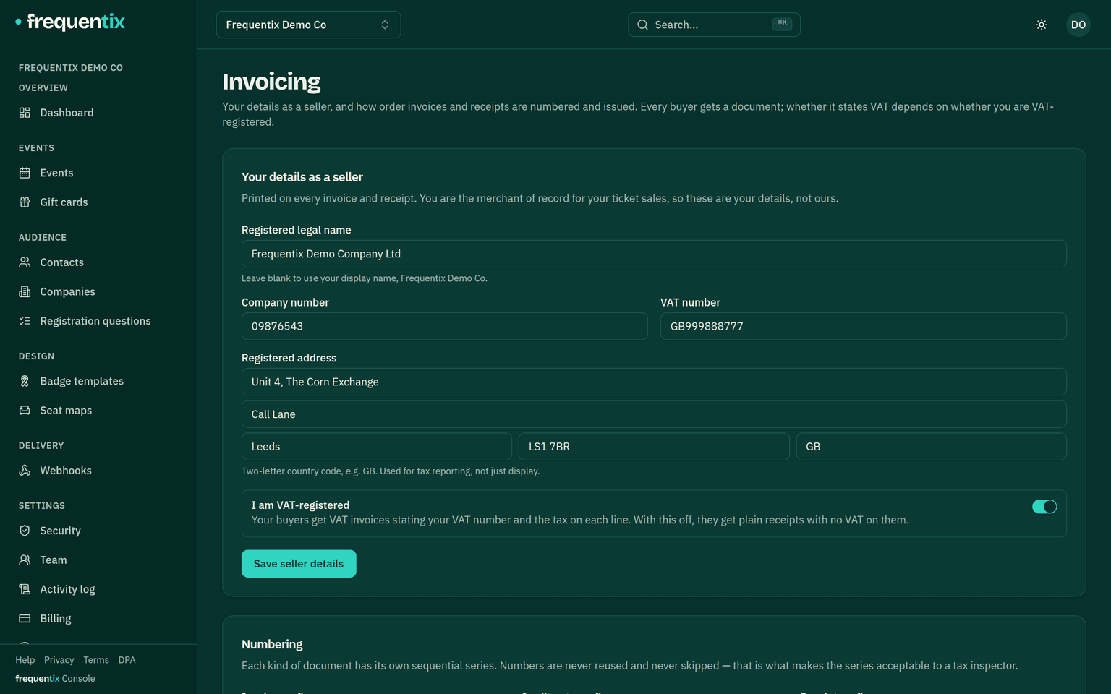Click the LS1 7BR postcode field

654,447
